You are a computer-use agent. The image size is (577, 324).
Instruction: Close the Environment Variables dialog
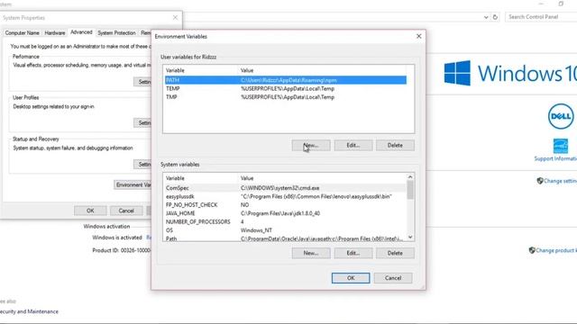[418, 36]
